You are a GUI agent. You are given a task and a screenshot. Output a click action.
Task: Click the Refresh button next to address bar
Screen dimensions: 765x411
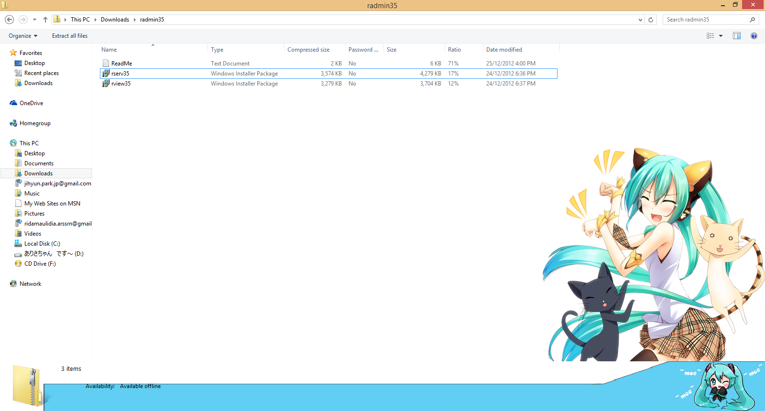point(651,20)
